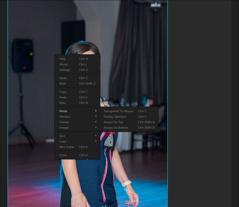
Task: Expand the Mode submenu entry
Action: (77, 111)
